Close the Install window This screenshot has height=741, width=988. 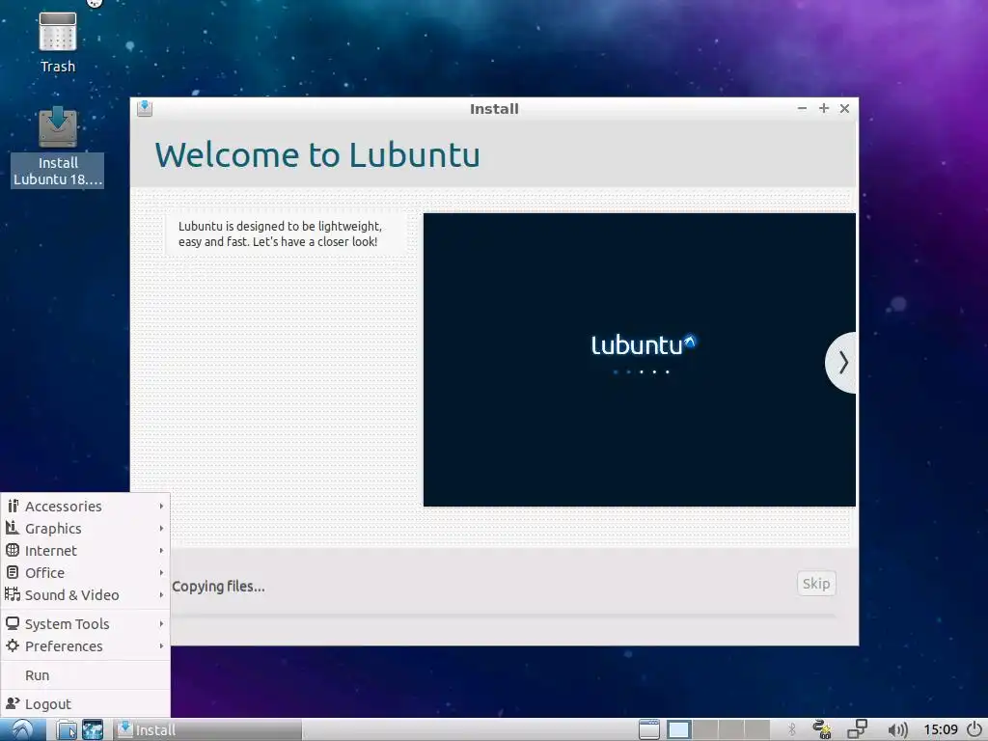coord(844,108)
